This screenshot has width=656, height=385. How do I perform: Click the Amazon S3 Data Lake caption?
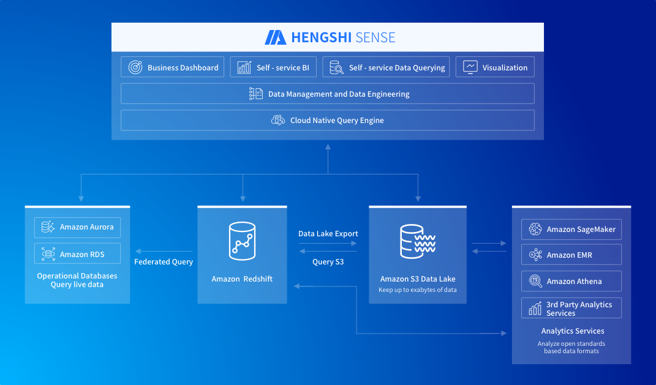(418, 279)
